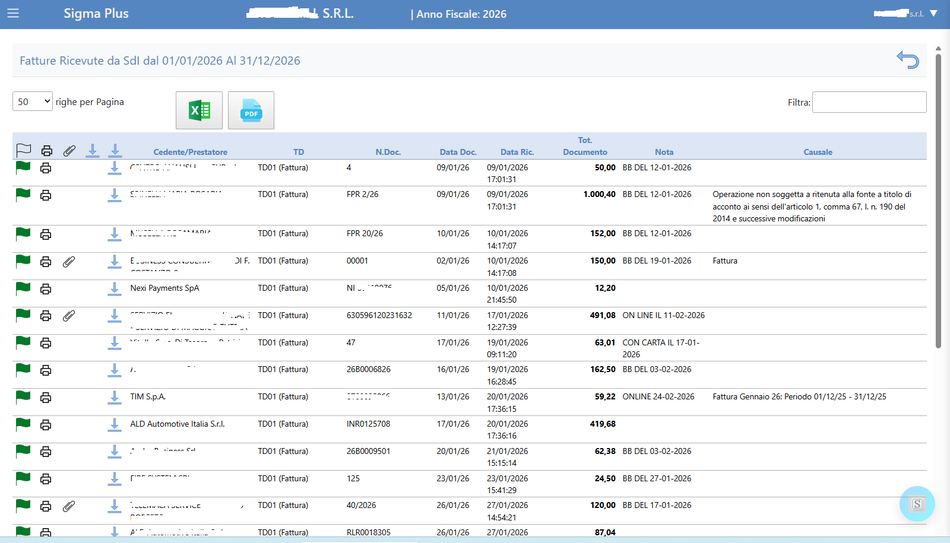
Task: Download the TIM S.p.A. invoice
Action: 115,398
